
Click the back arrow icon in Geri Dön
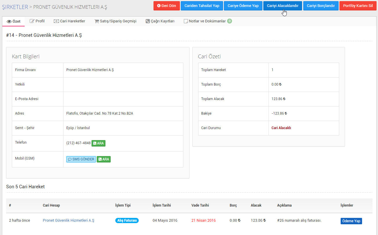(x=159, y=6)
